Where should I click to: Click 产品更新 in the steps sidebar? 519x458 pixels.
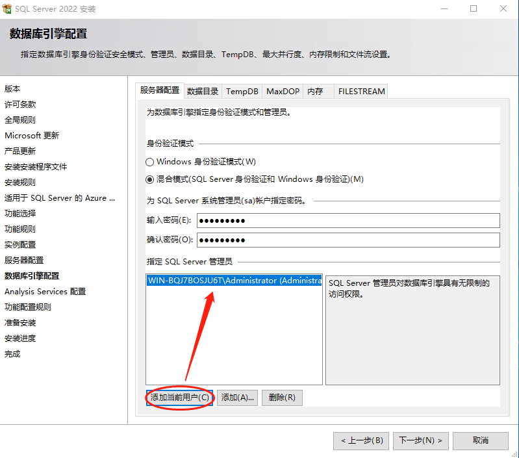point(20,151)
